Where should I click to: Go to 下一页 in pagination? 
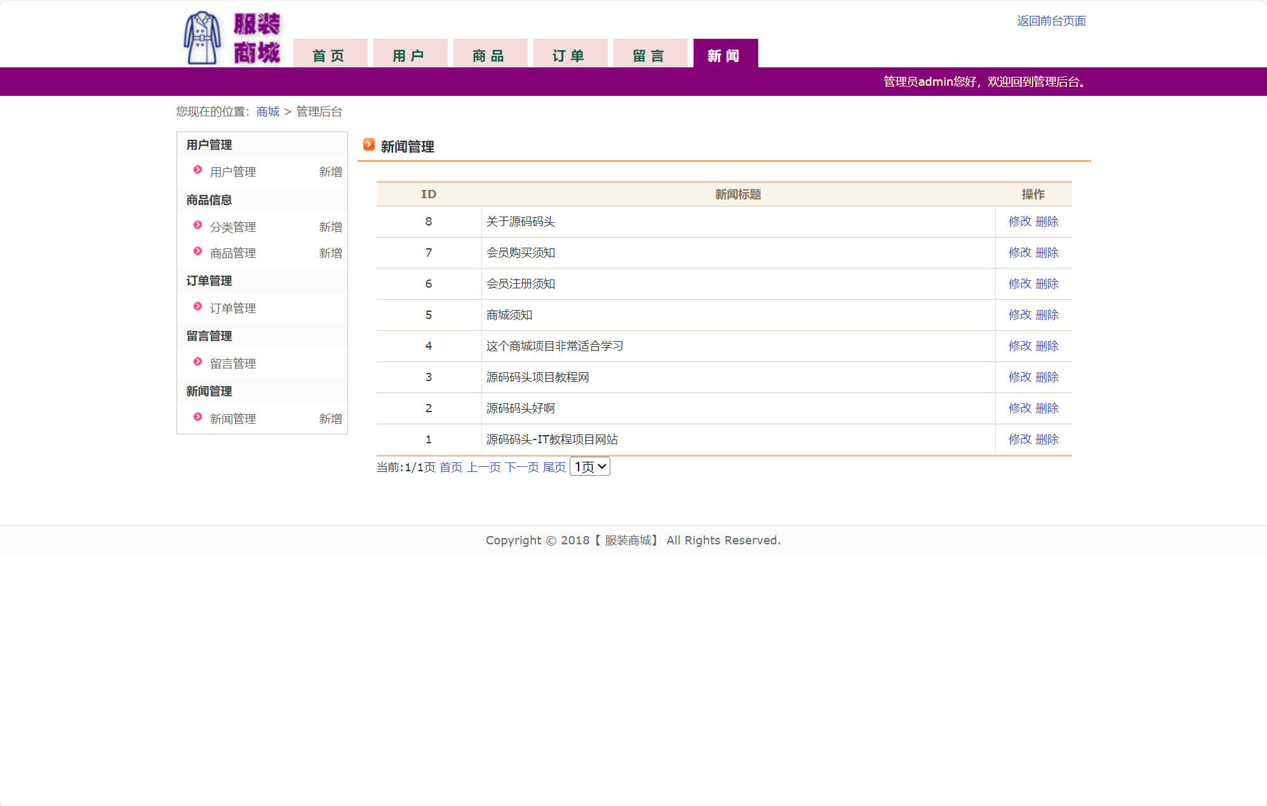(521, 467)
